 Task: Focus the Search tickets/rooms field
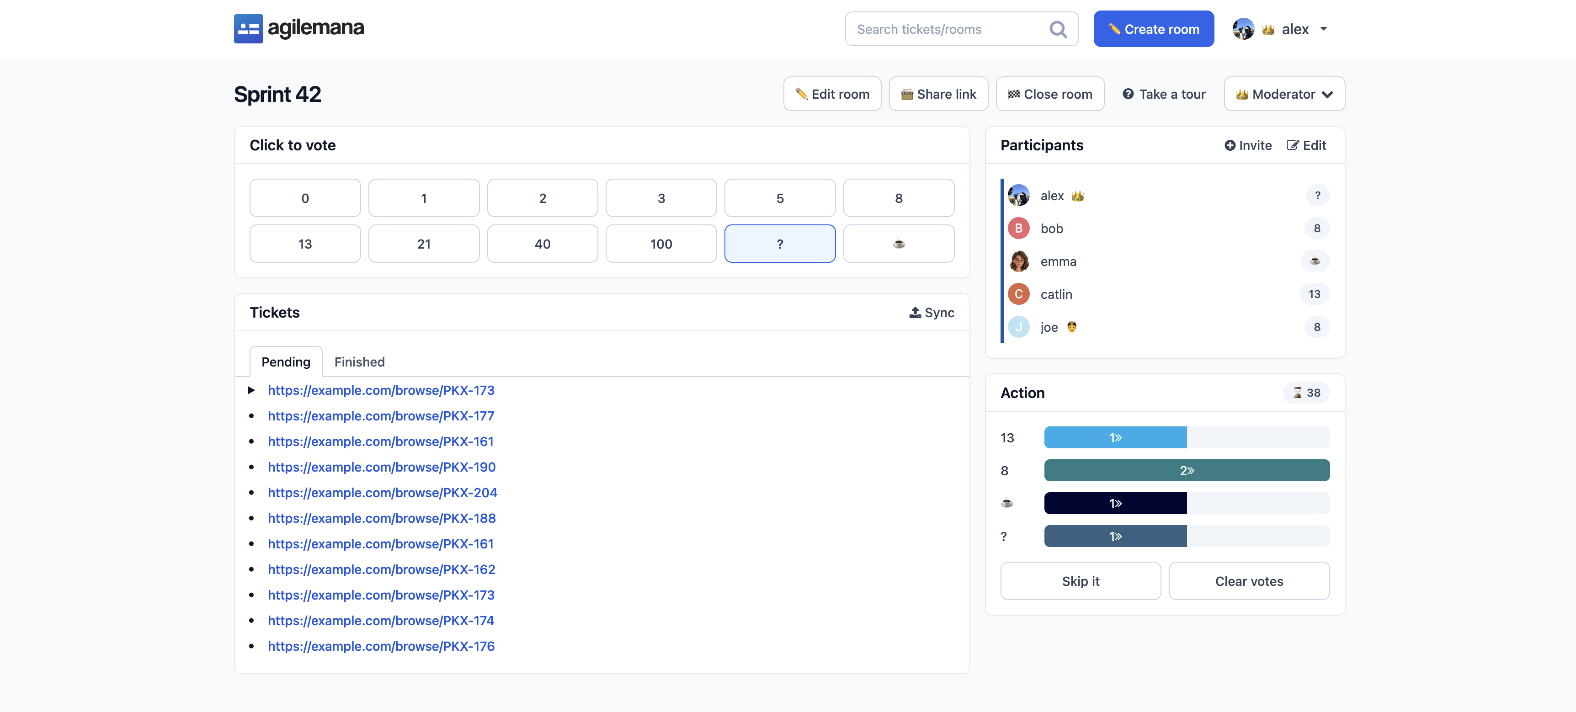[961, 29]
